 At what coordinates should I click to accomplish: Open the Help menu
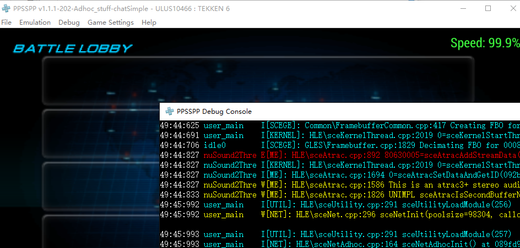pos(149,23)
